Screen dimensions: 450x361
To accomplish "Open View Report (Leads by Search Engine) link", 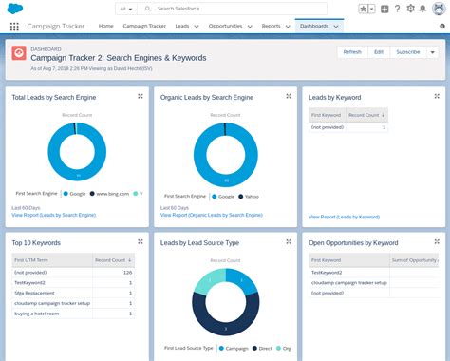I will coord(54,215).
